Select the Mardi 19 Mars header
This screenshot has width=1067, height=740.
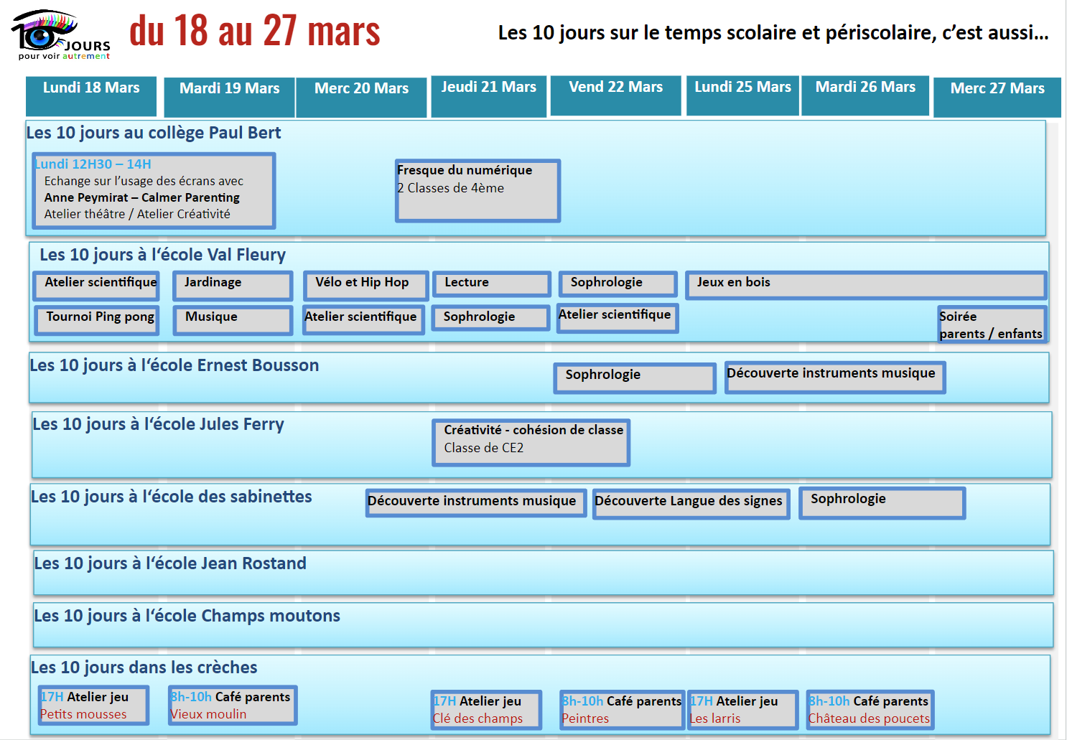click(229, 96)
